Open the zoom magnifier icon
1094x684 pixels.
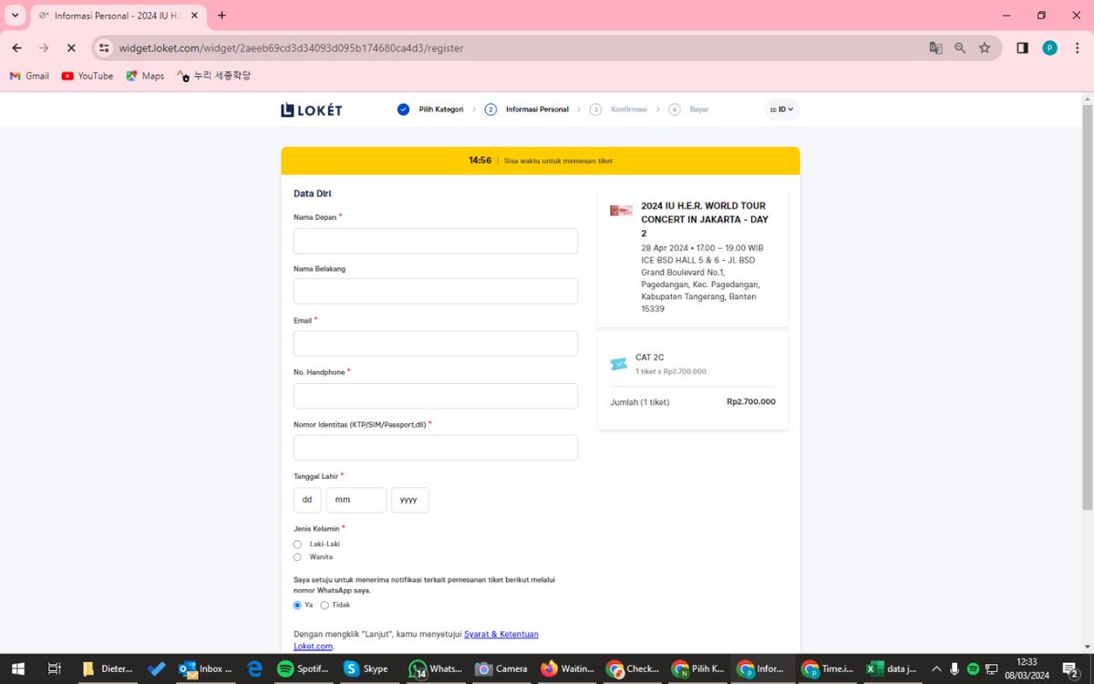point(960,48)
